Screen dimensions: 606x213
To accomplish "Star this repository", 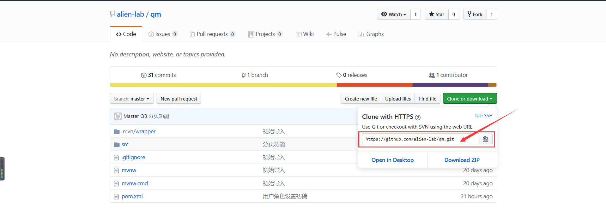I will tap(437, 14).
